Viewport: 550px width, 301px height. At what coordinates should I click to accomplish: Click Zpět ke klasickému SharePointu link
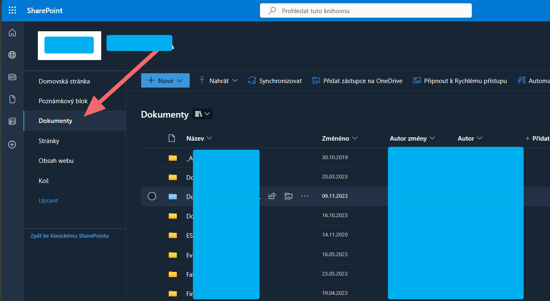click(70, 236)
